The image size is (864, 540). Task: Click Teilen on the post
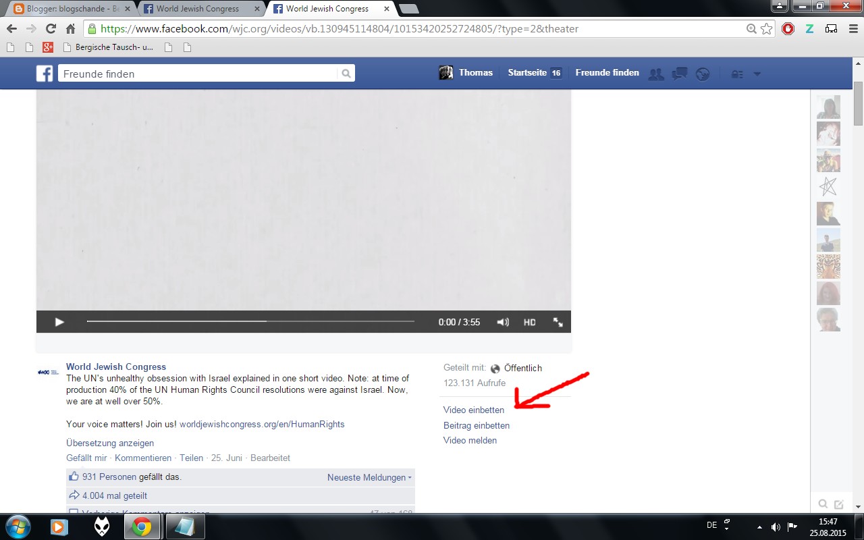coord(192,458)
